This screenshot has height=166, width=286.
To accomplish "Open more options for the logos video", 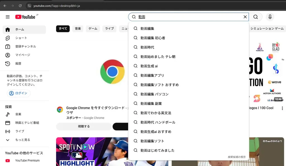I will pyautogui.click(x=282, y=108).
